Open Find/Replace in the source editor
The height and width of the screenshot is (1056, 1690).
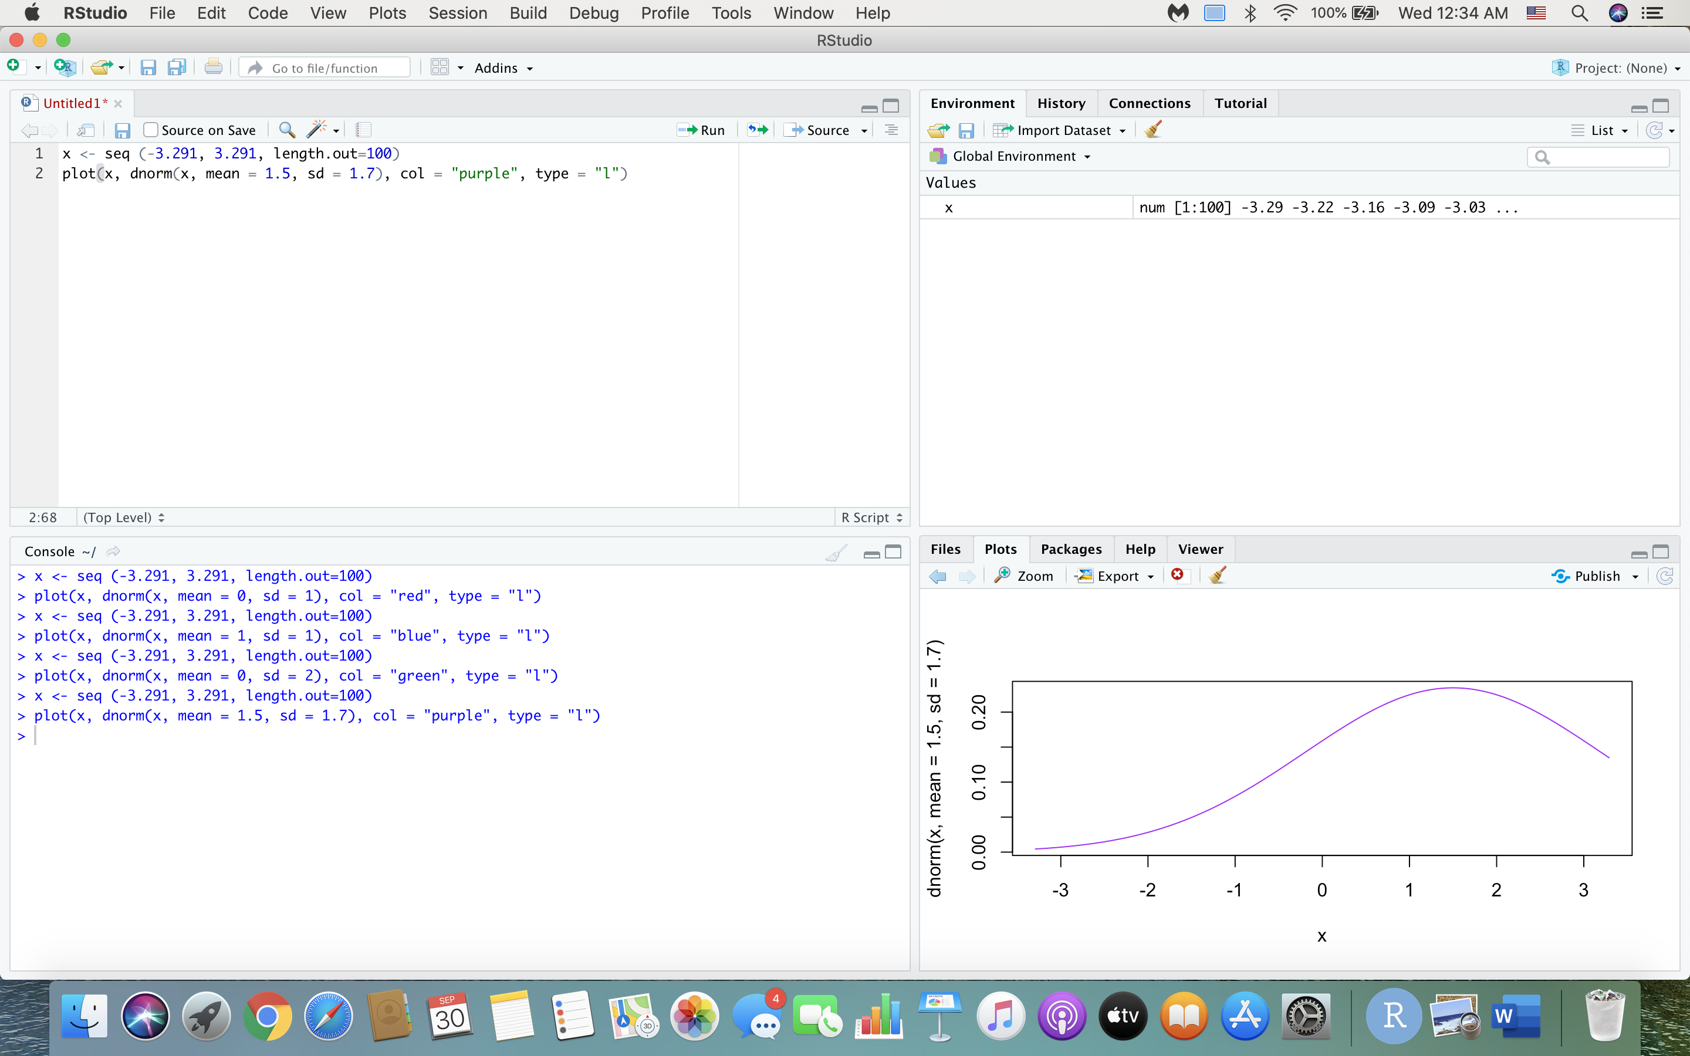(286, 129)
